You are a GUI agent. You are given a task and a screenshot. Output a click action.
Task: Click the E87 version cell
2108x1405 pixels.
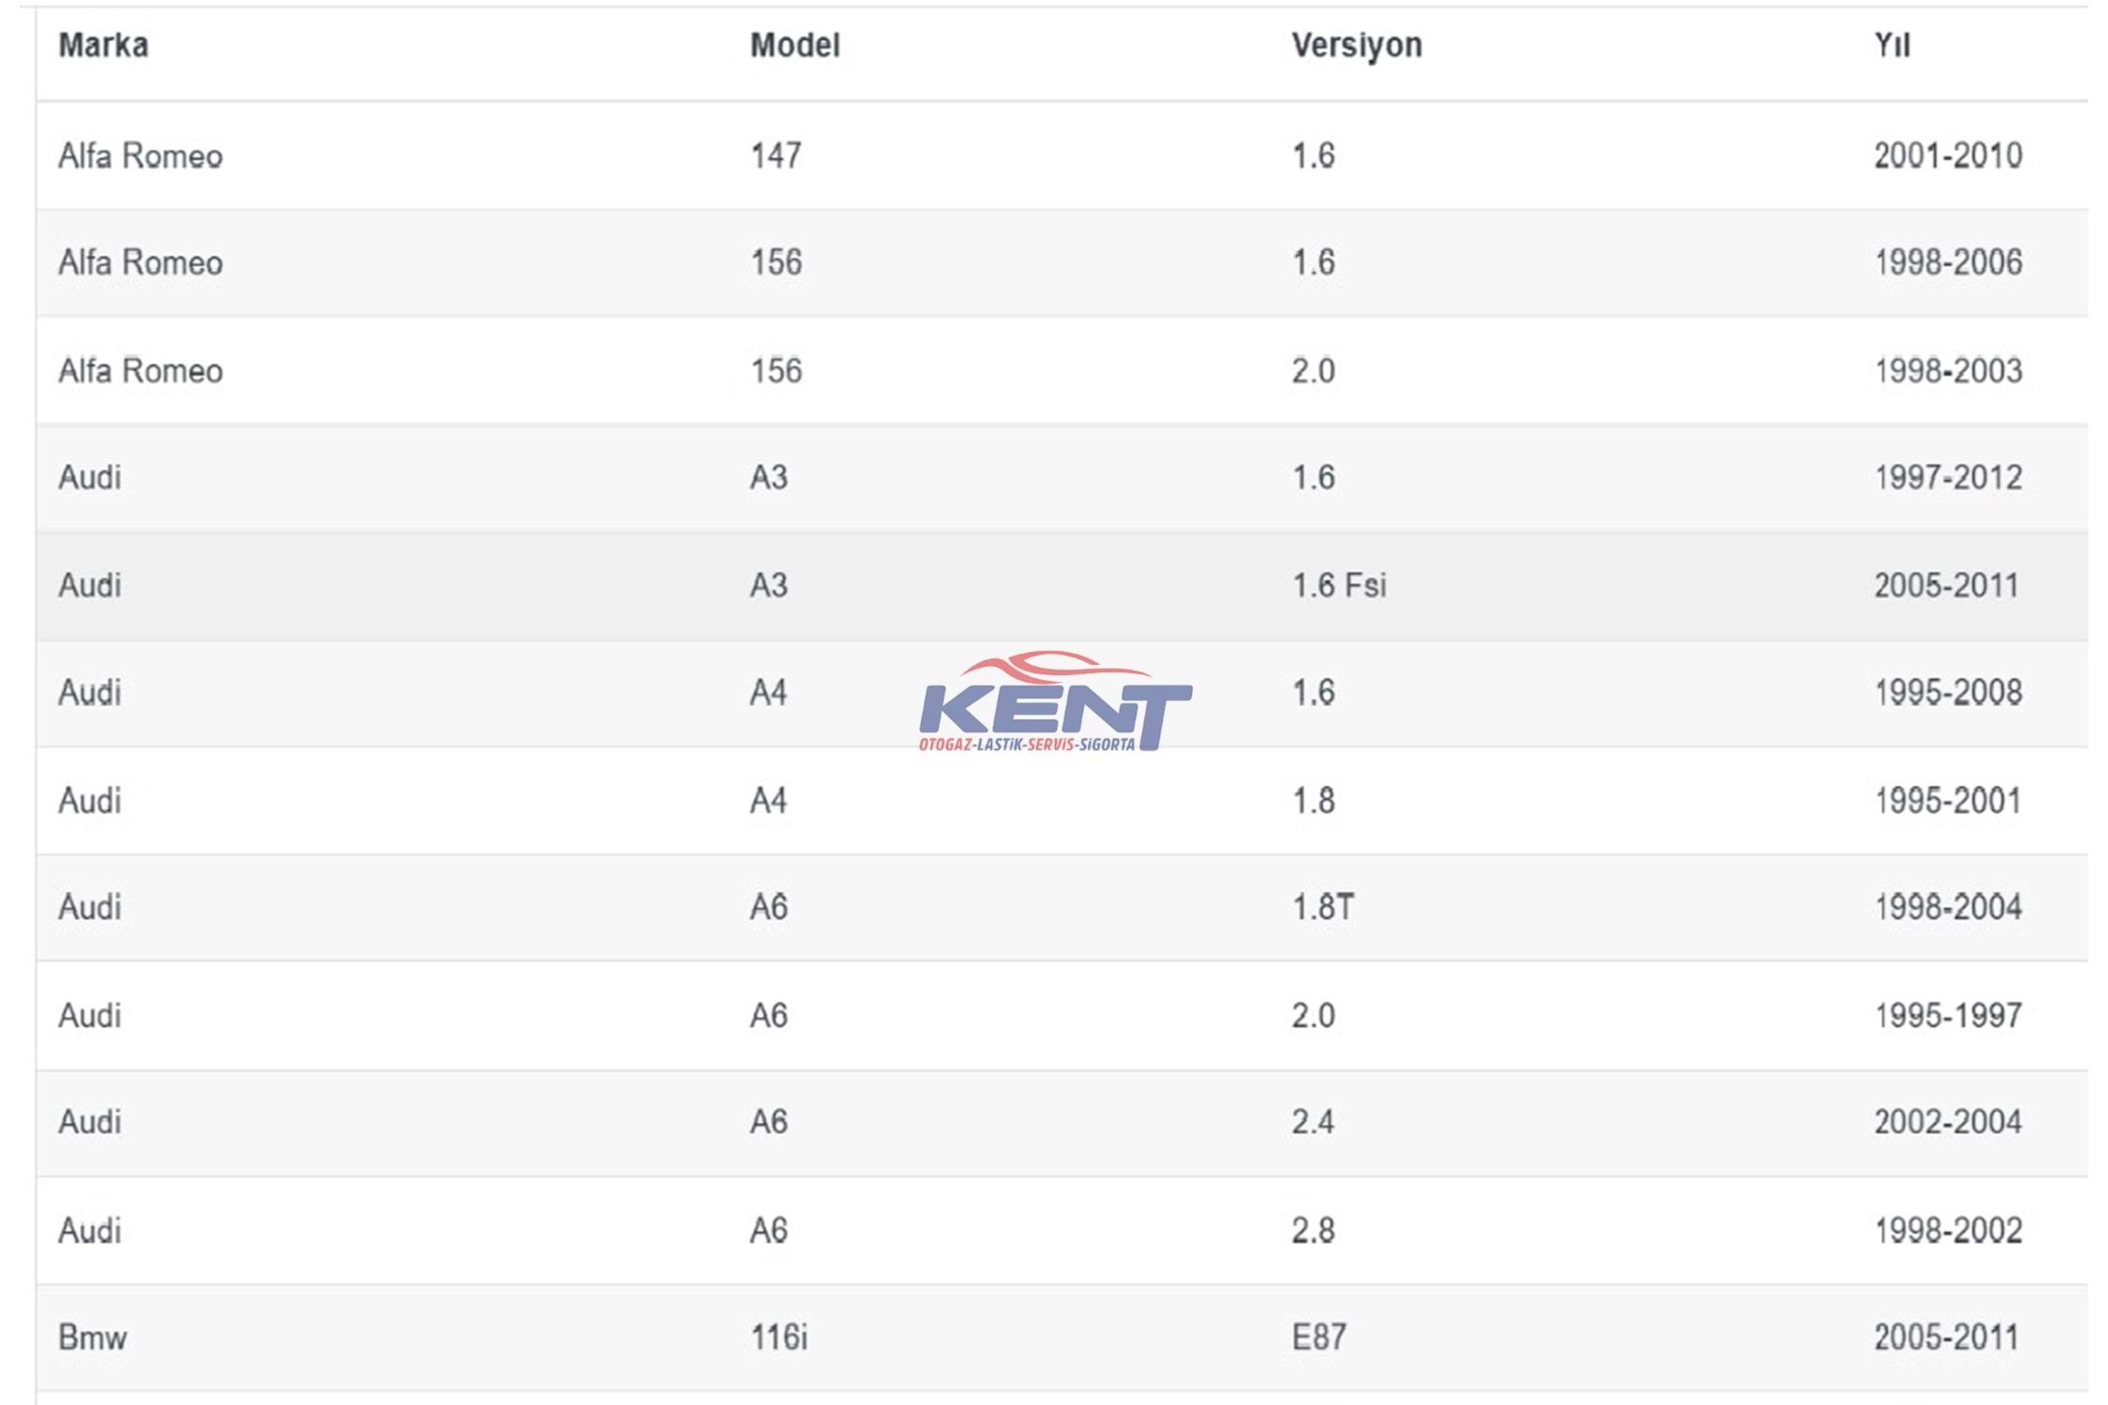click(1319, 1338)
